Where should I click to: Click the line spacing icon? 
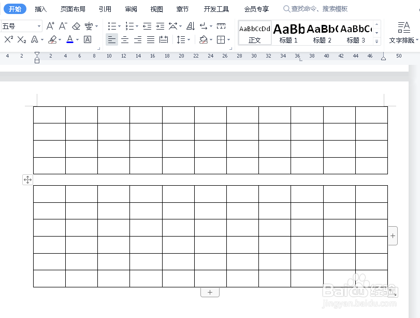pos(181,40)
